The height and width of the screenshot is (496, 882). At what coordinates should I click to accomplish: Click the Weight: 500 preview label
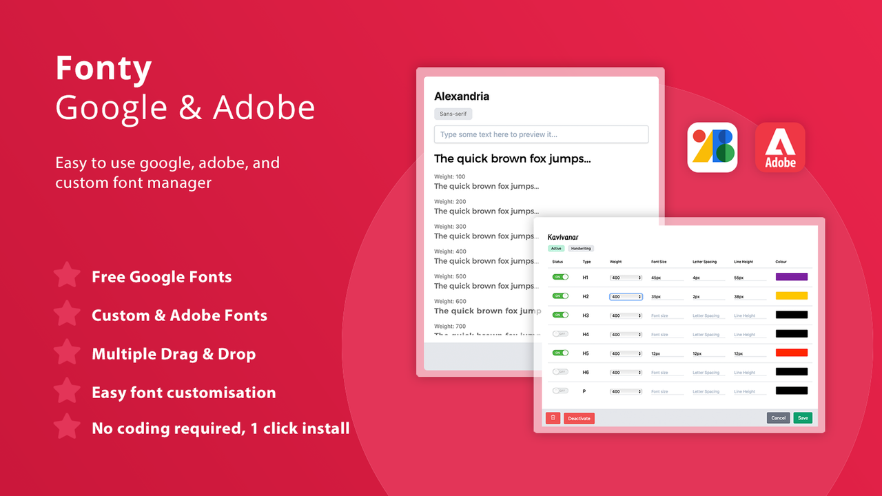click(x=450, y=276)
